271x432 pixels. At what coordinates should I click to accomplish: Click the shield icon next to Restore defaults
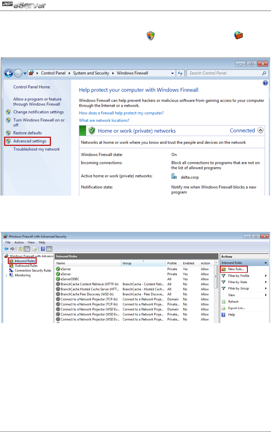8,133
